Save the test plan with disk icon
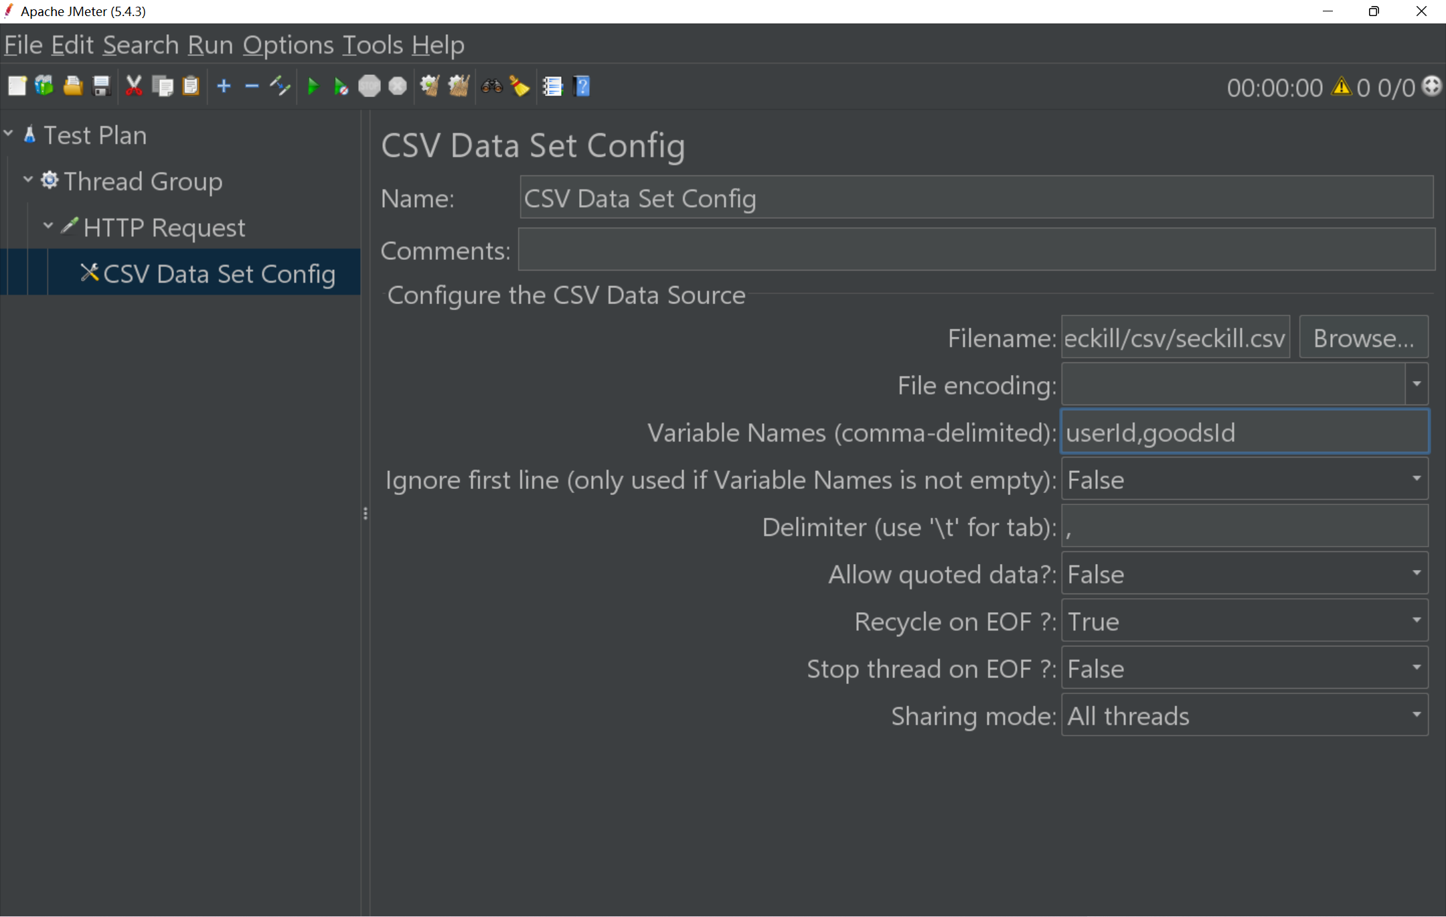This screenshot has height=917, width=1446. click(101, 86)
